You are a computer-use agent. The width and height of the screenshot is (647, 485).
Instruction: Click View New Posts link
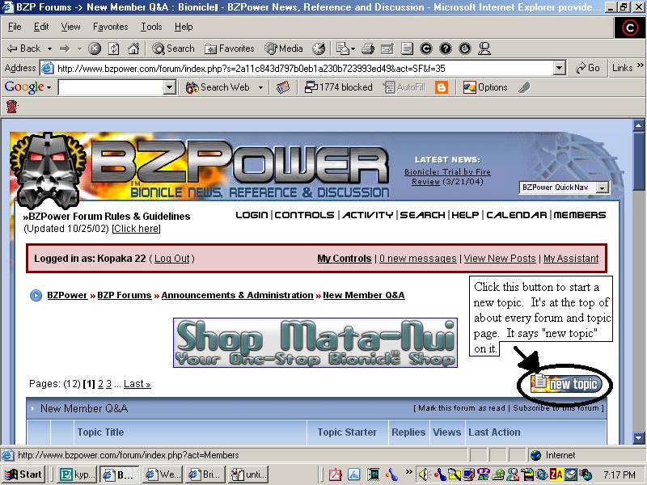point(500,259)
